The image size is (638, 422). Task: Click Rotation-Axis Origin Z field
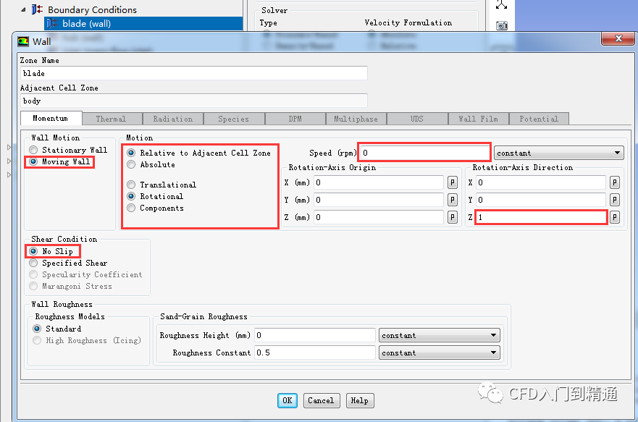point(379,217)
